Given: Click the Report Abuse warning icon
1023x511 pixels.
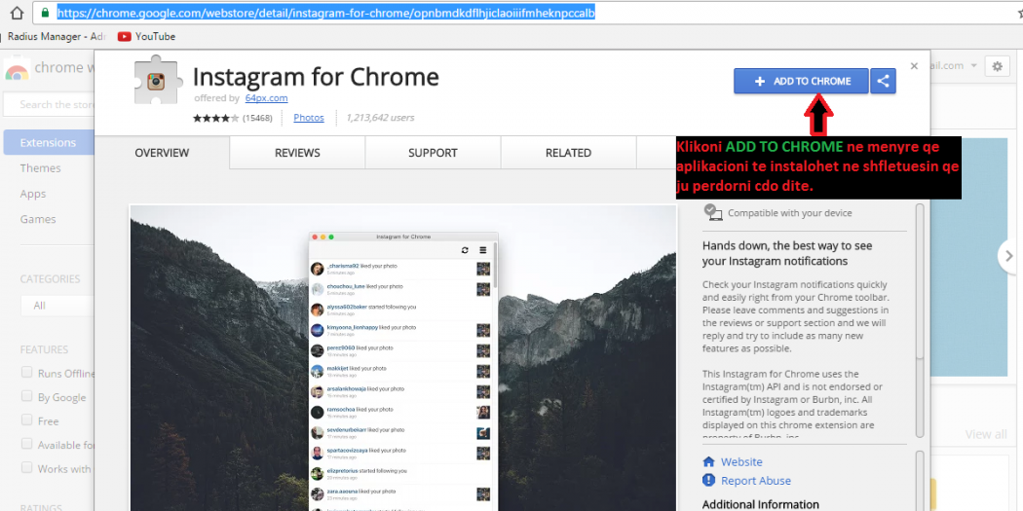Looking at the screenshot, I should pos(708,481).
